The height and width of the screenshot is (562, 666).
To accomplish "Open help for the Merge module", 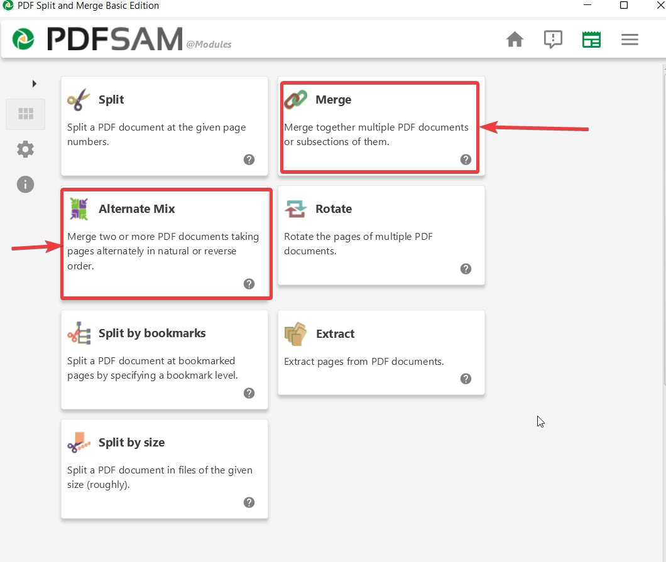I will pyautogui.click(x=466, y=159).
